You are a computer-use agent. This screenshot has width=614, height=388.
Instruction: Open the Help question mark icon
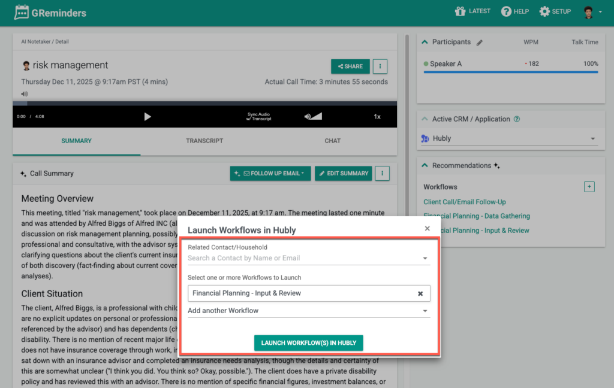coord(506,11)
